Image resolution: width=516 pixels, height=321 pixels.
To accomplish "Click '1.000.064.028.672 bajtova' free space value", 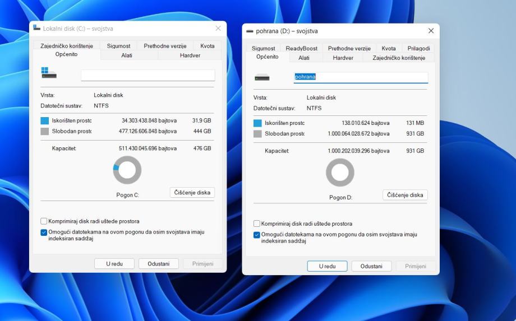I will [x=359, y=134].
